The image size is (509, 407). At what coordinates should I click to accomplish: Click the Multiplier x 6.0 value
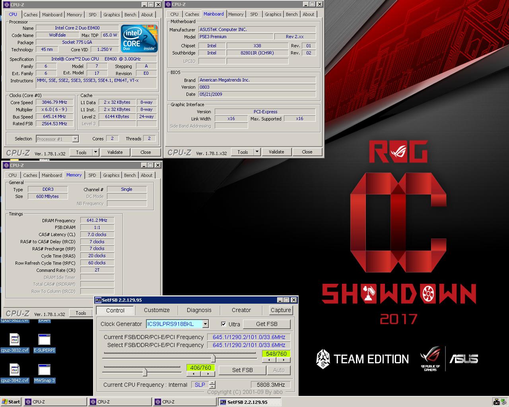(x=54, y=109)
